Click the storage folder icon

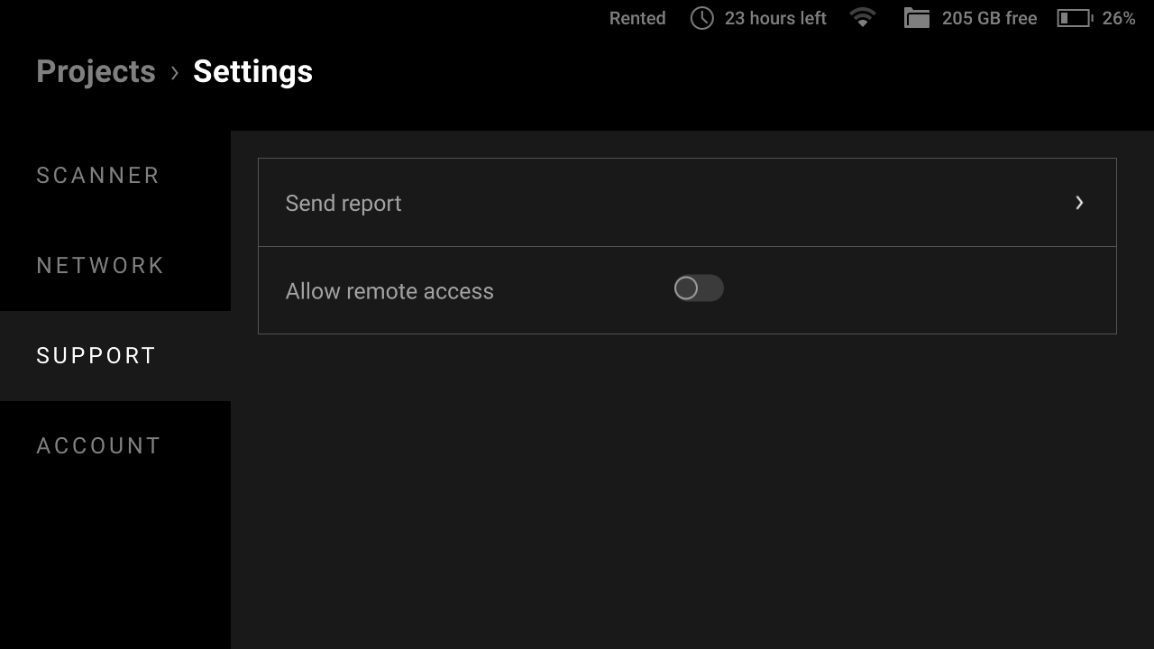917,18
